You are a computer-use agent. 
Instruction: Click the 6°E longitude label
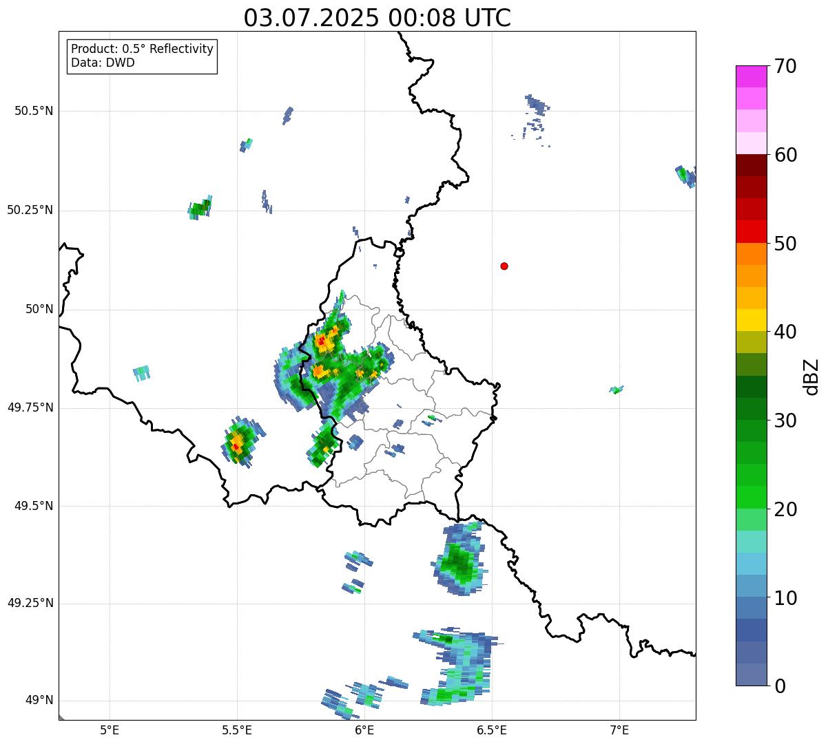[x=364, y=730]
